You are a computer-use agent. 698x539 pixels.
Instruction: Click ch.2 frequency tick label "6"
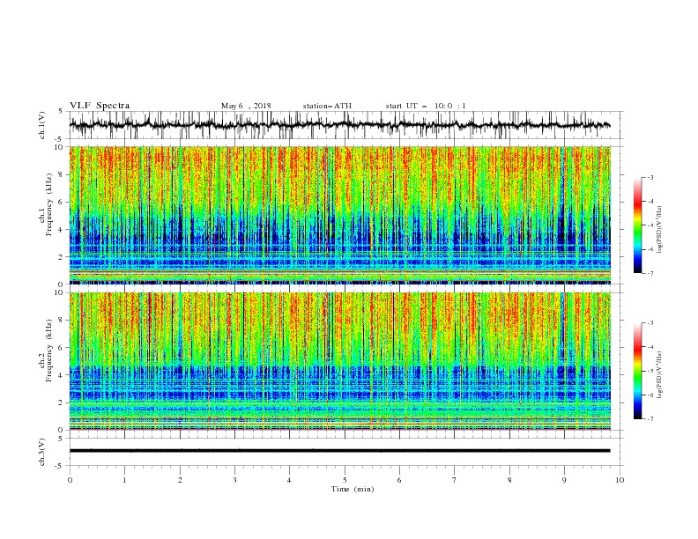pyautogui.click(x=62, y=348)
